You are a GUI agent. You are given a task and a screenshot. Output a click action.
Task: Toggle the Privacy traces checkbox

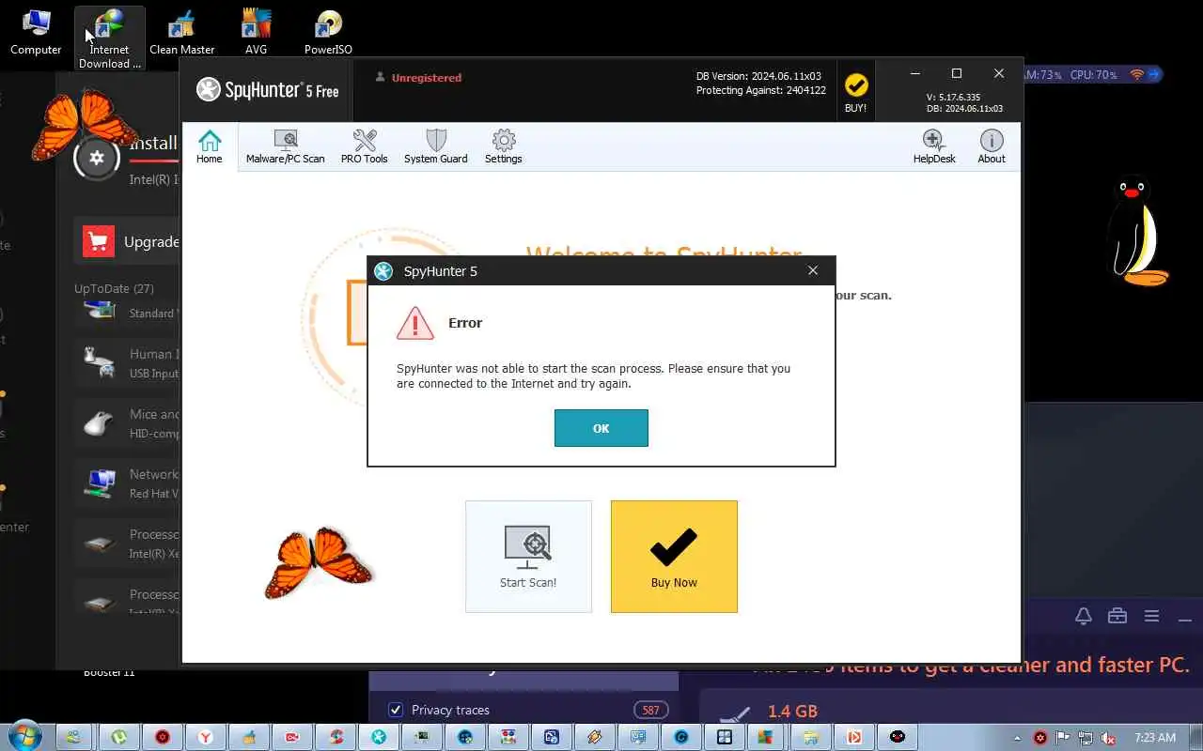[396, 710]
